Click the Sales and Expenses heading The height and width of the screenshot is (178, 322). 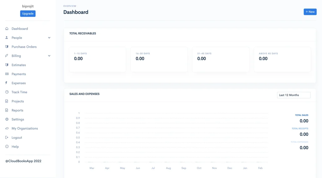(84, 94)
